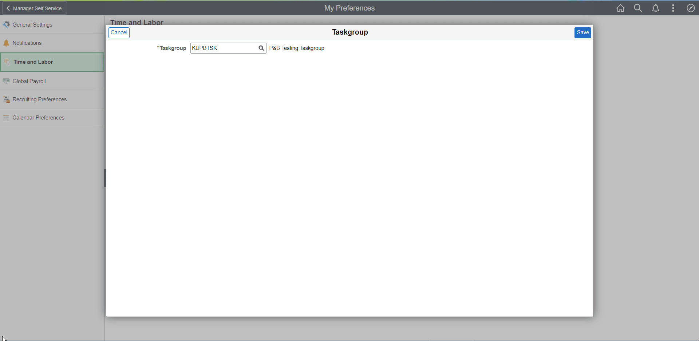Open notifications via the bell icon

655,8
